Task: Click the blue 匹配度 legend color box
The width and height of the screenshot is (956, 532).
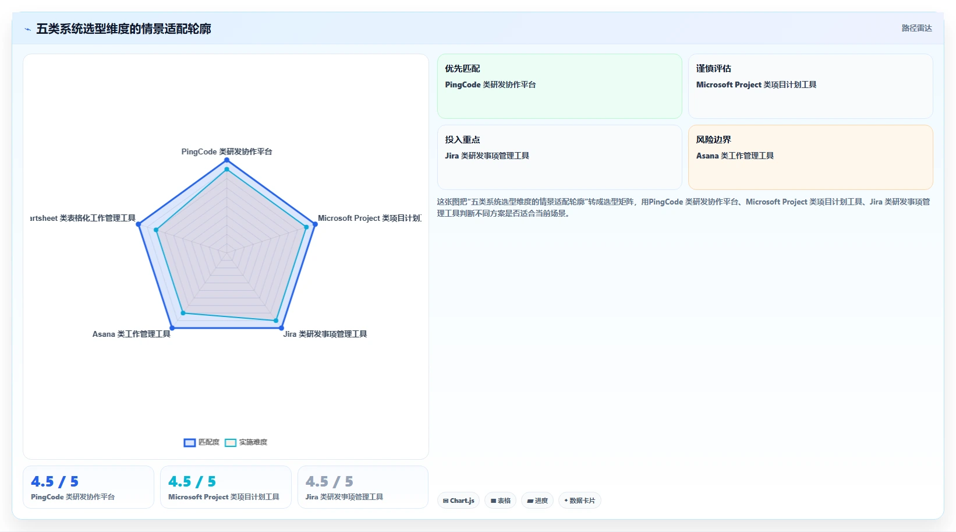Action: [x=189, y=442]
